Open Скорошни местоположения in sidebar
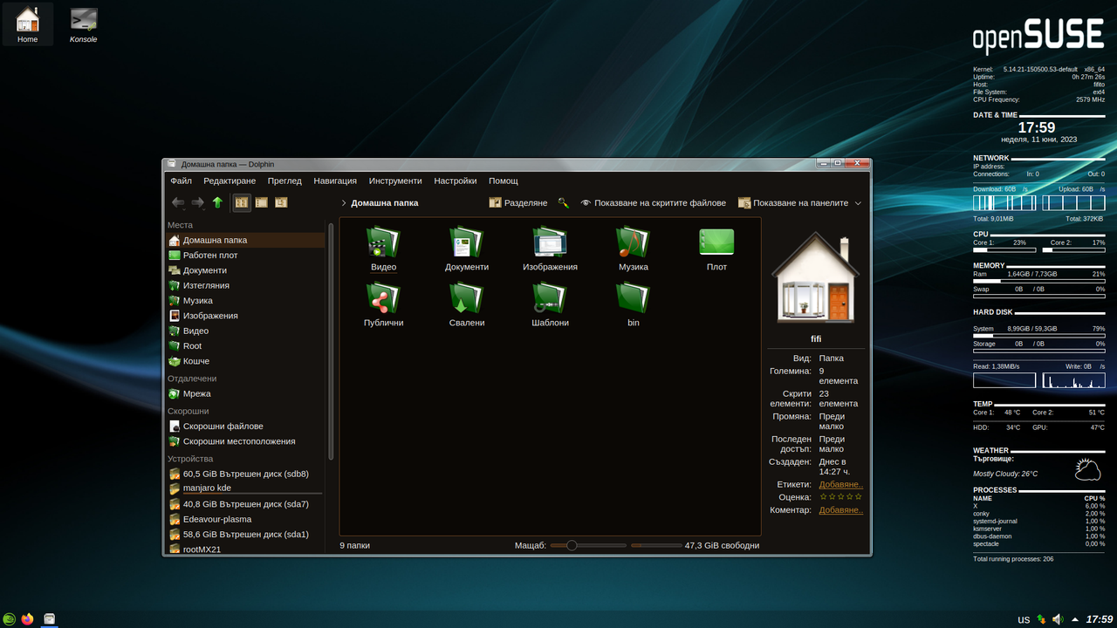This screenshot has width=1117, height=628. click(x=245, y=441)
